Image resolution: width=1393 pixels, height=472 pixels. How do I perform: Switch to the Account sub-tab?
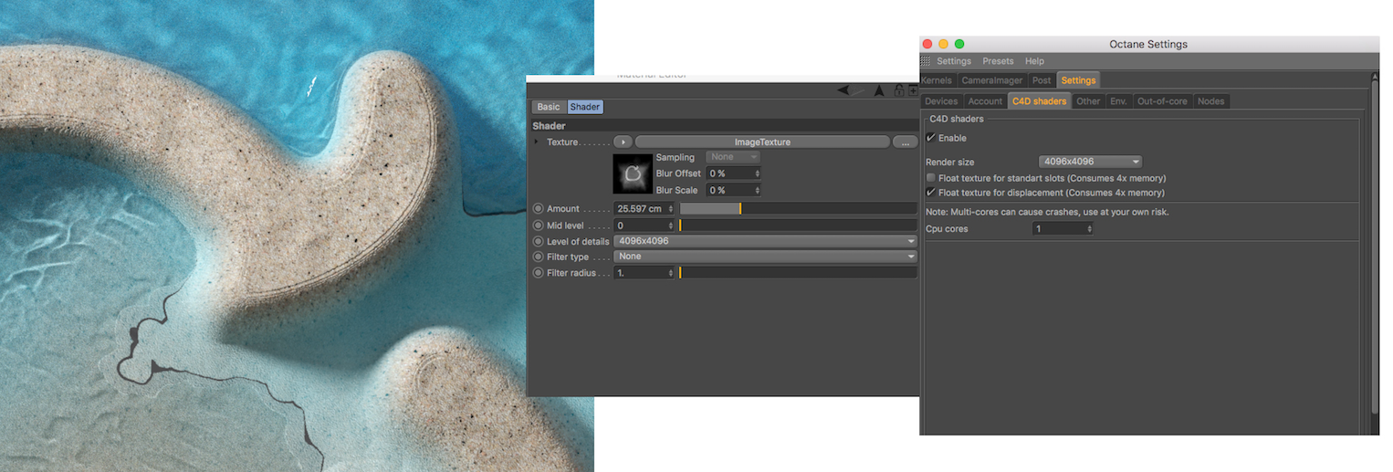point(985,101)
